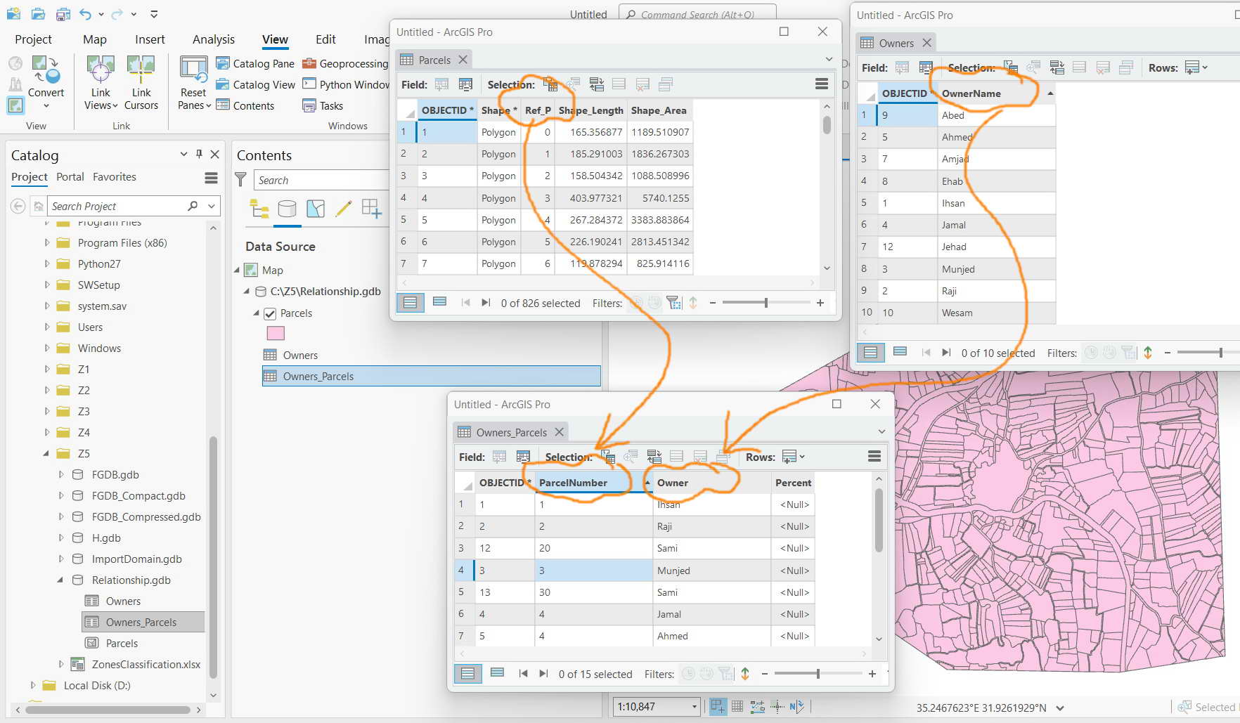Expand the FGDB.gdb geodatabase
Image resolution: width=1240 pixels, height=723 pixels.
click(x=60, y=474)
